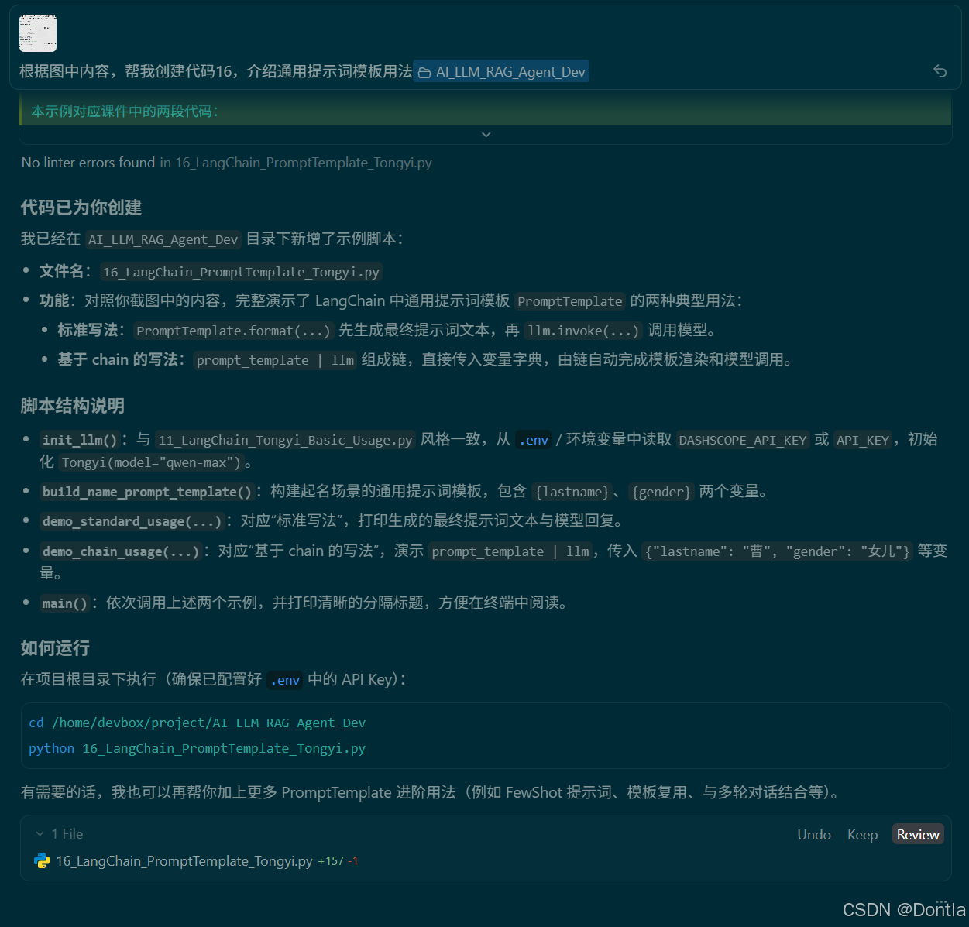Click the .env inline code badge
Image resolution: width=969 pixels, height=927 pixels.
click(533, 440)
